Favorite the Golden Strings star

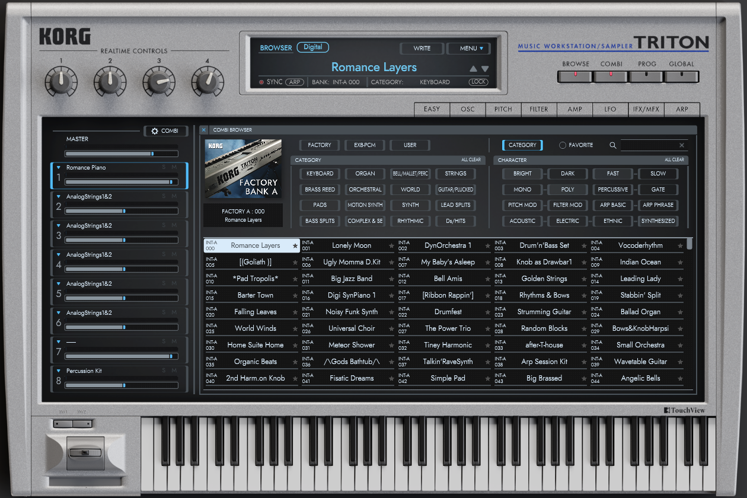coord(584,279)
